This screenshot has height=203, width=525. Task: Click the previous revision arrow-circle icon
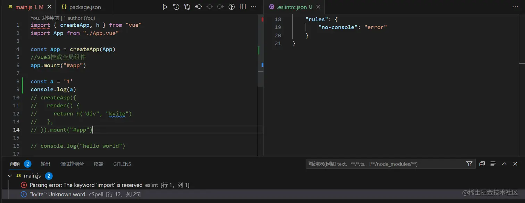[199, 7]
